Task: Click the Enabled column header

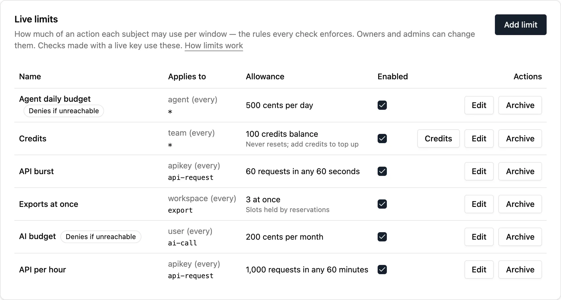Action: pyautogui.click(x=393, y=76)
